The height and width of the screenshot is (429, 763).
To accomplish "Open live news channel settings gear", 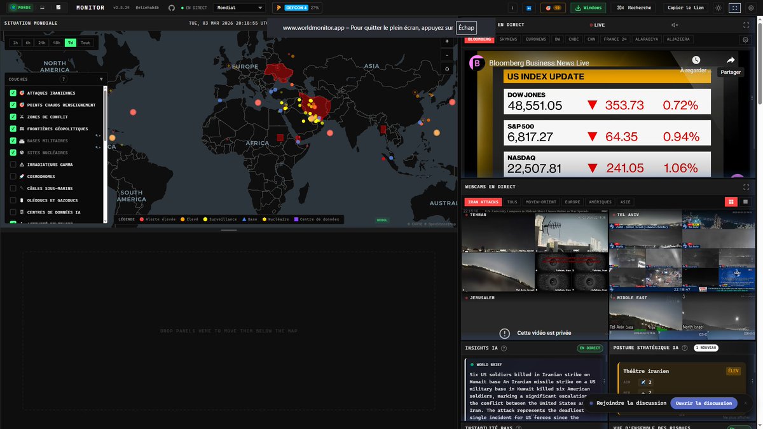I will (x=745, y=39).
